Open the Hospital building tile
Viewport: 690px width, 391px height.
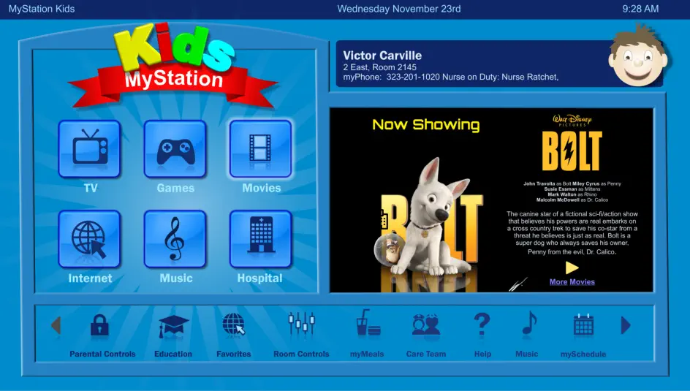pyautogui.click(x=260, y=239)
